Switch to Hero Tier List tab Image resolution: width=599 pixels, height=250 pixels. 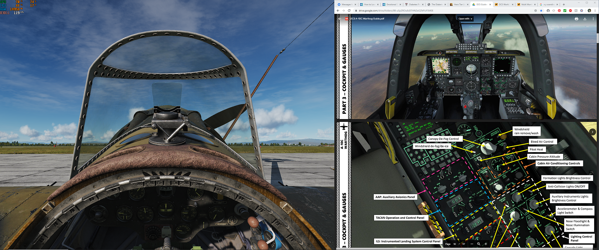[459, 5]
